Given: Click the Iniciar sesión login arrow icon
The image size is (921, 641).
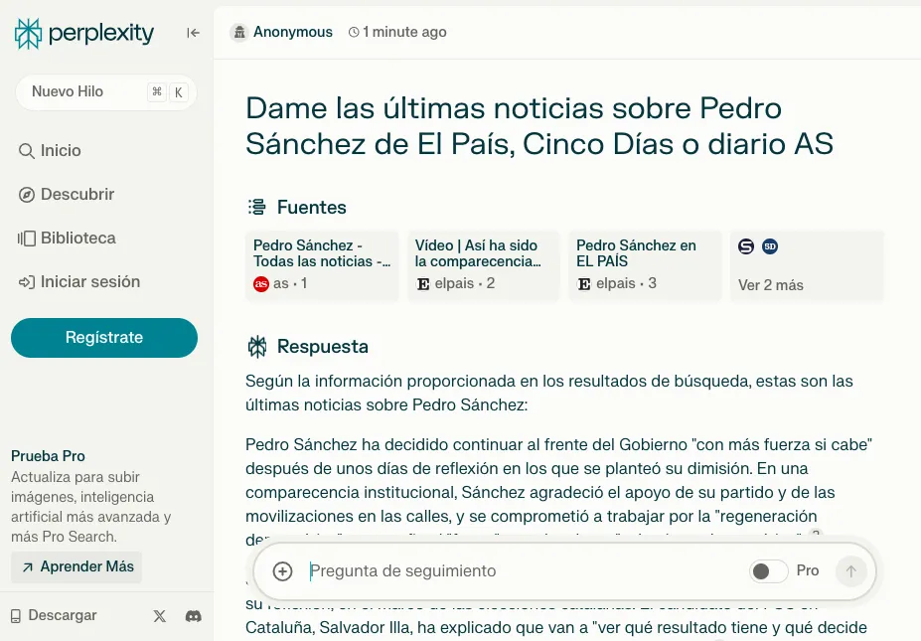Looking at the screenshot, I should point(27,282).
